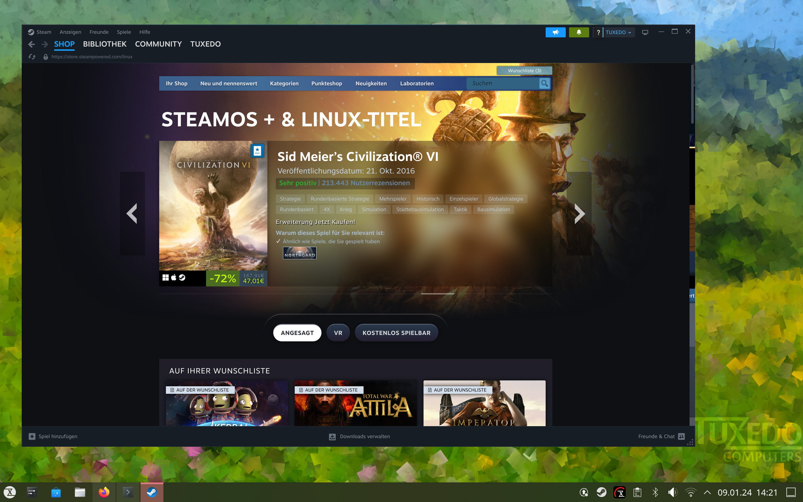Open the Kategorien dropdown in the store navbar
The height and width of the screenshot is (502, 803).
coord(284,83)
